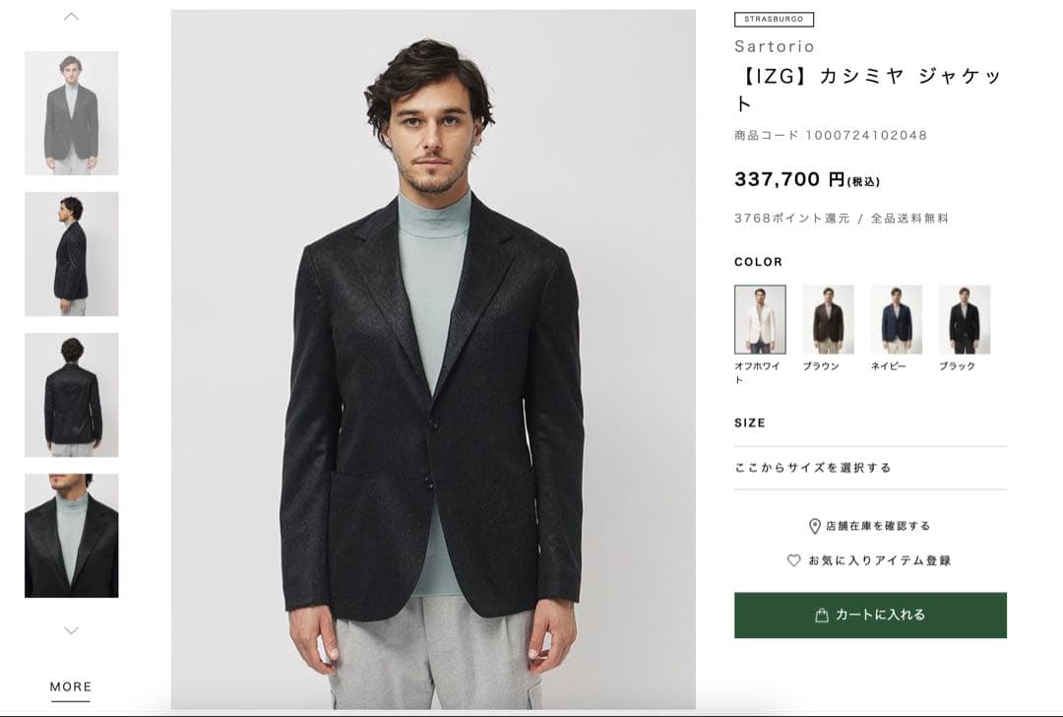Click the down chevron below thumbnails
1063x717 pixels.
71,630
